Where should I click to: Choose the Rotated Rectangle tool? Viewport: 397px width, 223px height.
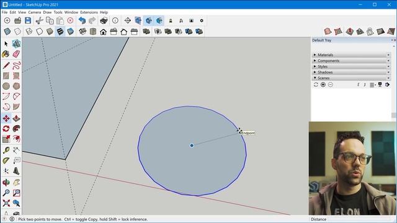click(17, 76)
